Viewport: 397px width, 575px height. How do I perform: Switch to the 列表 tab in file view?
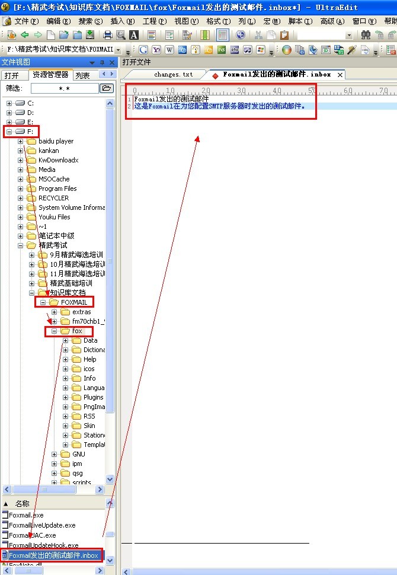(82, 75)
